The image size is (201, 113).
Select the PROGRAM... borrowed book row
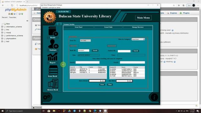[88, 71]
